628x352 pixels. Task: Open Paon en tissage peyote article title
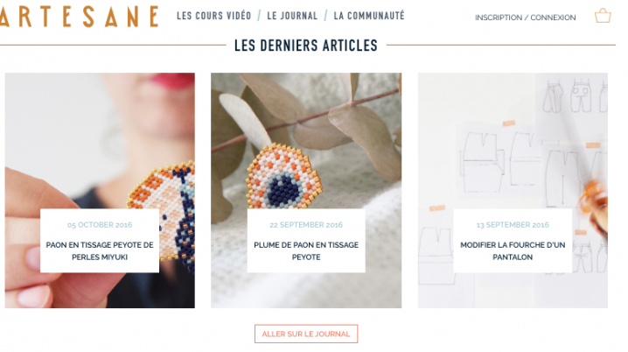click(100, 250)
